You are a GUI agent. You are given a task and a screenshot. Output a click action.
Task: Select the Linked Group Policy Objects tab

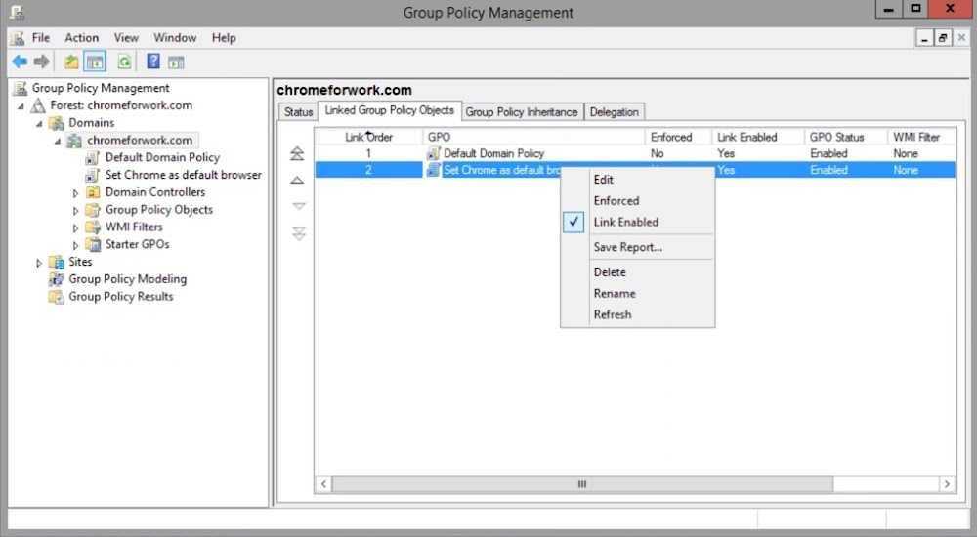[x=390, y=110]
